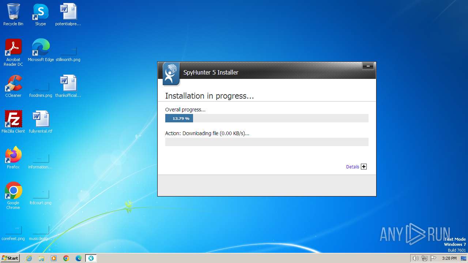Select the 'Overall progress...' label
Image resolution: width=468 pixels, height=263 pixels.
(185, 110)
